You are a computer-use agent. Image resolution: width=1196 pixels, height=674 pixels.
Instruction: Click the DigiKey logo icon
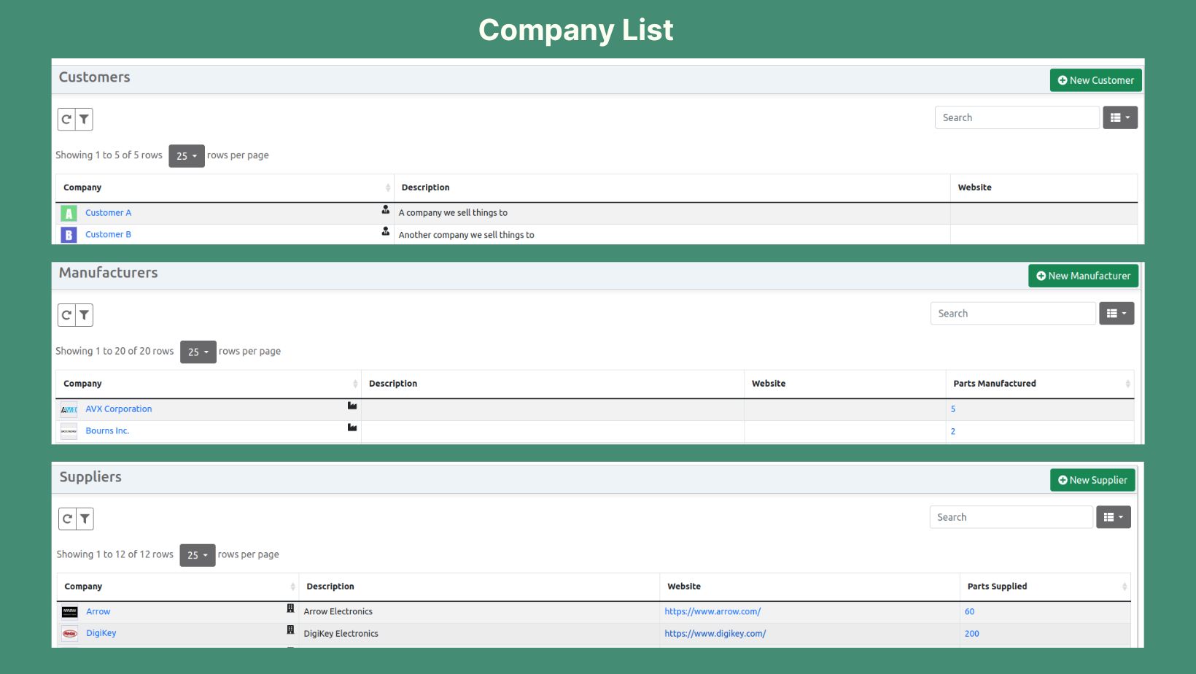click(70, 633)
